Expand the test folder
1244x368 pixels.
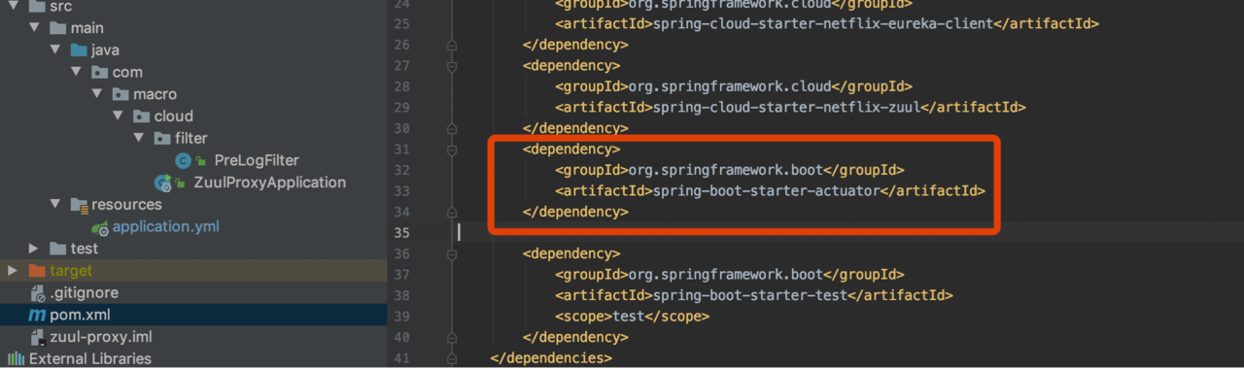(34, 249)
